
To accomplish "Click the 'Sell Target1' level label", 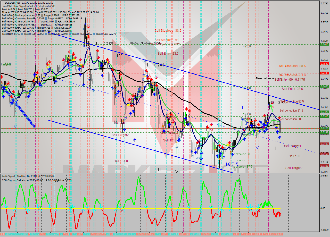I will [x=292, y=146].
